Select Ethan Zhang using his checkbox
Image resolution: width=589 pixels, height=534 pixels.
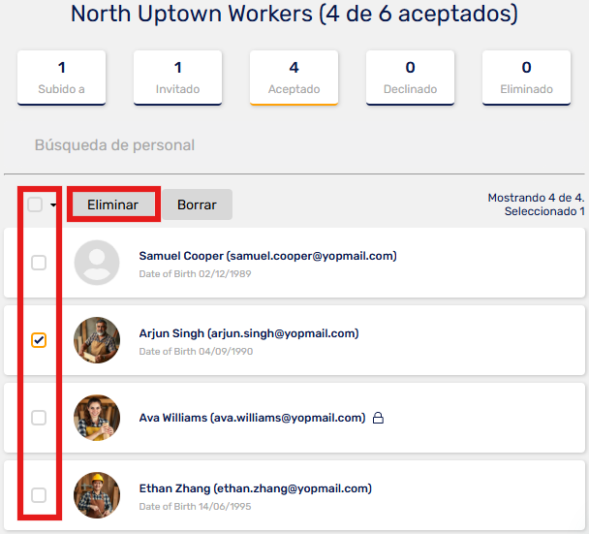39,495
